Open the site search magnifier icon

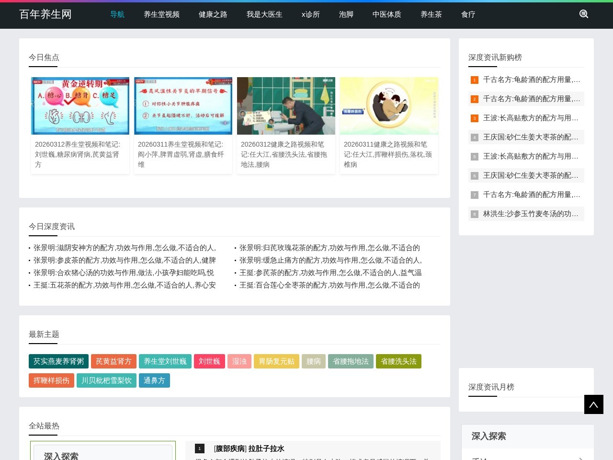tap(584, 14)
